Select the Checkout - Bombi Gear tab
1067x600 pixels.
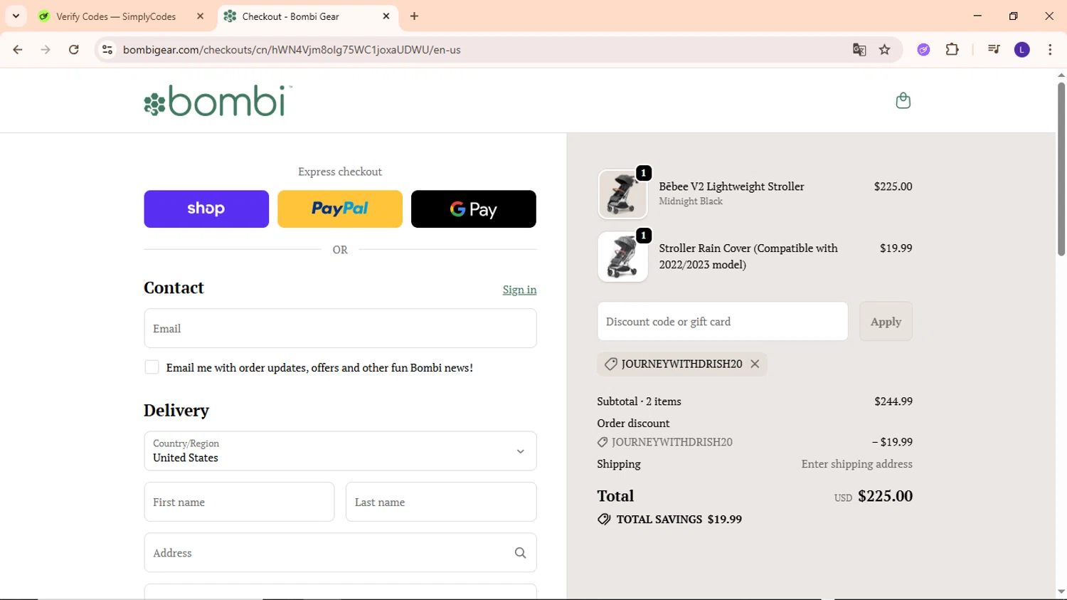[307, 16]
